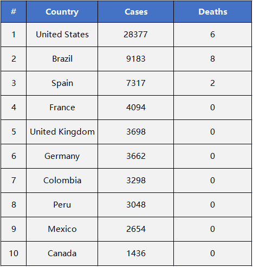Select the Mexico cell
This screenshot has height=267, width=253.
click(62, 229)
